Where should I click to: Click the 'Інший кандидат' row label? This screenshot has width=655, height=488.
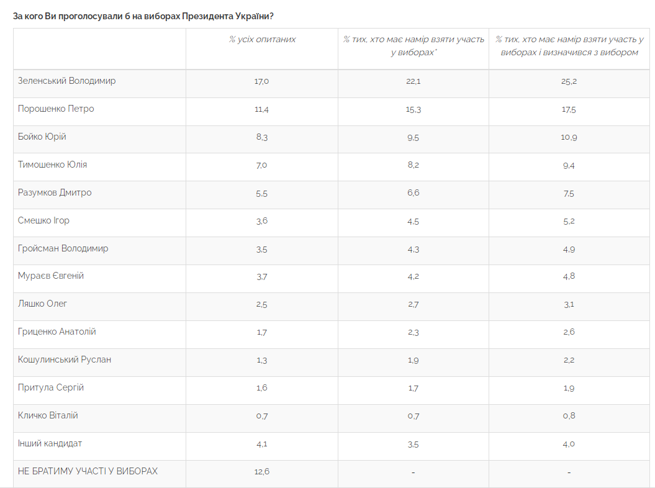coord(50,443)
